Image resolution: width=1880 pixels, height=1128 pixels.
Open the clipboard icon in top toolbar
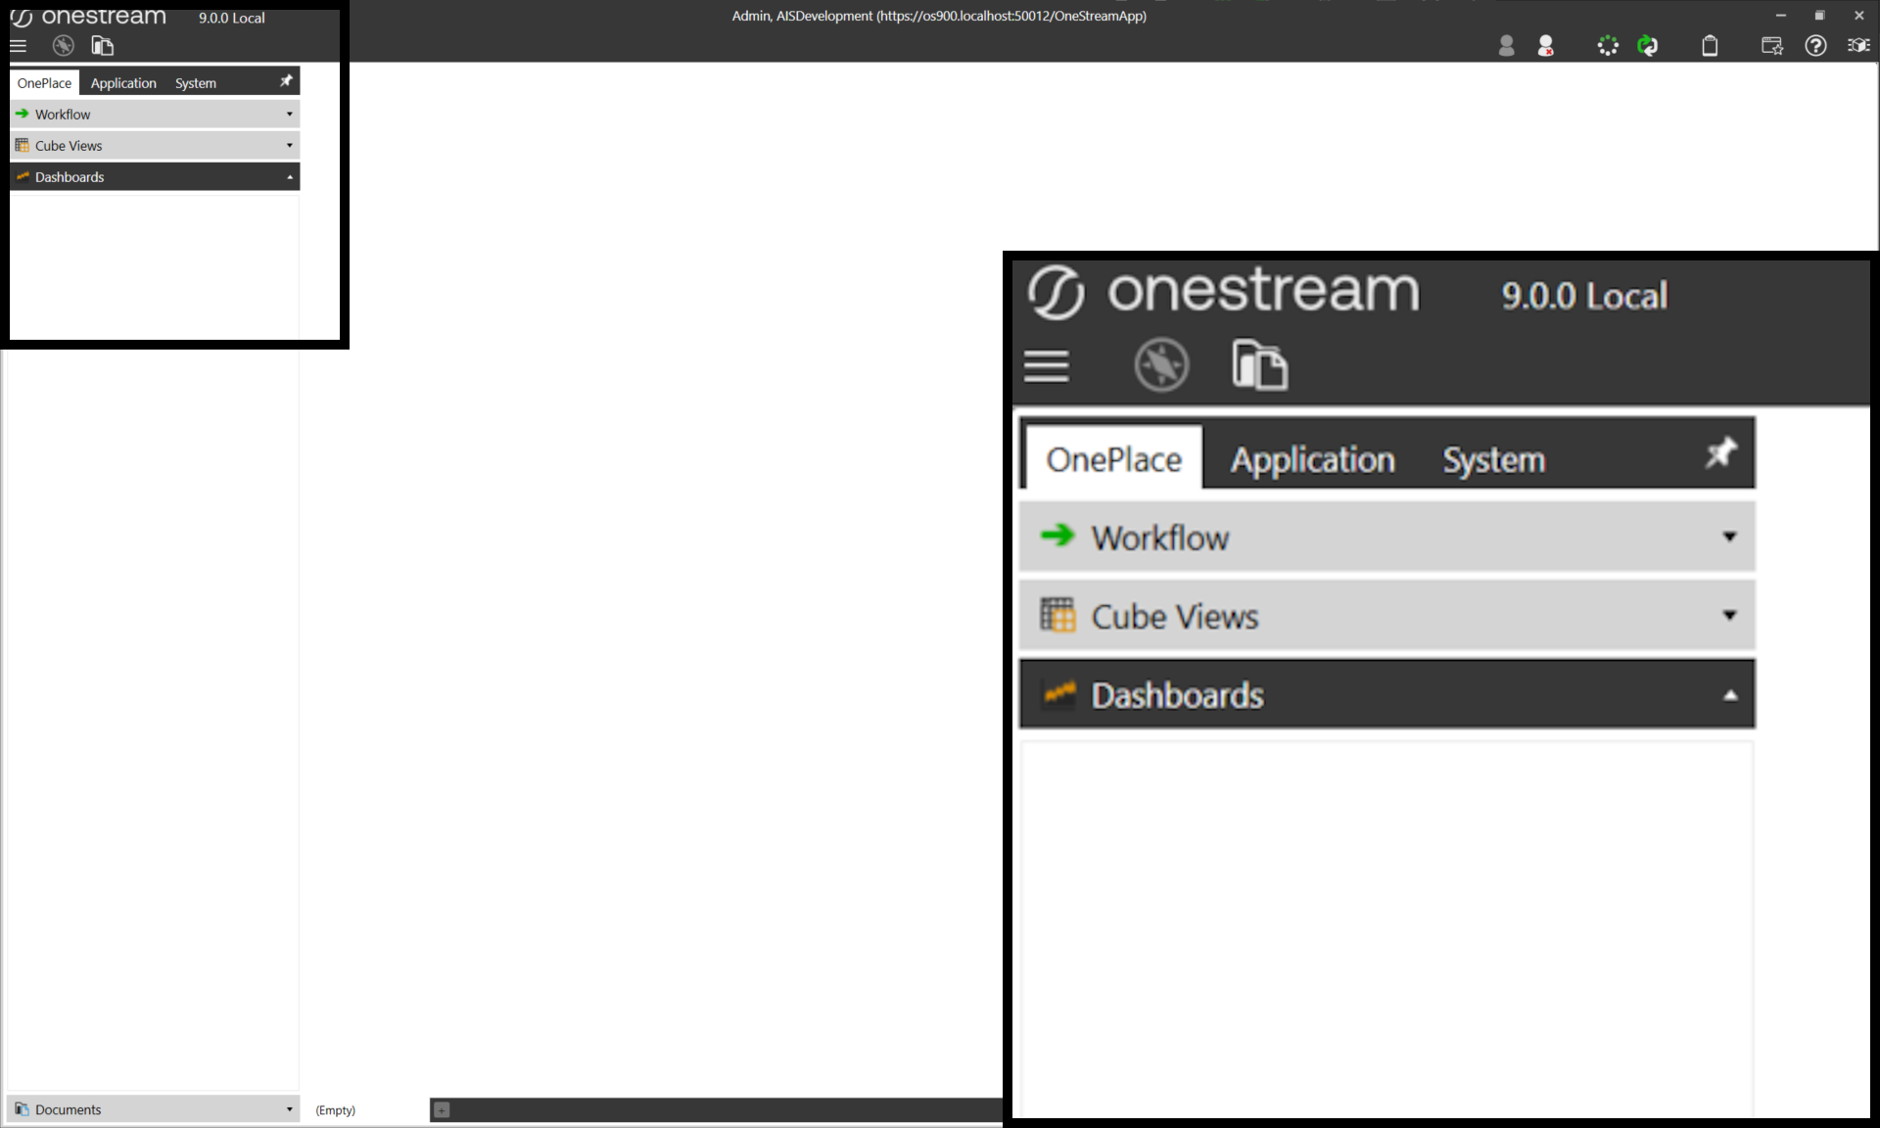click(x=1710, y=46)
